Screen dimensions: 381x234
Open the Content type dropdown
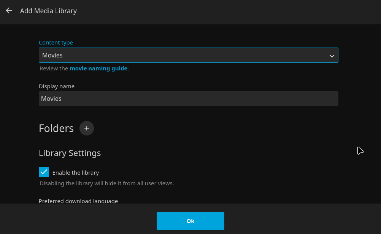189,55
